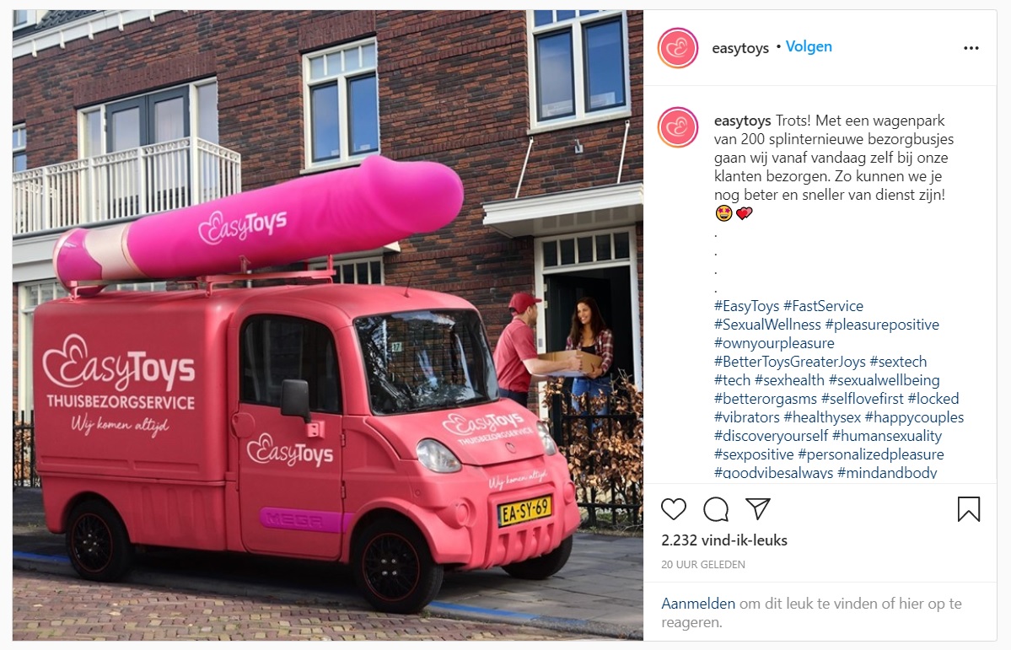Viewport: 1011px width, 650px height.
Task: Open comments via speech bubble icon
Action: point(716,509)
